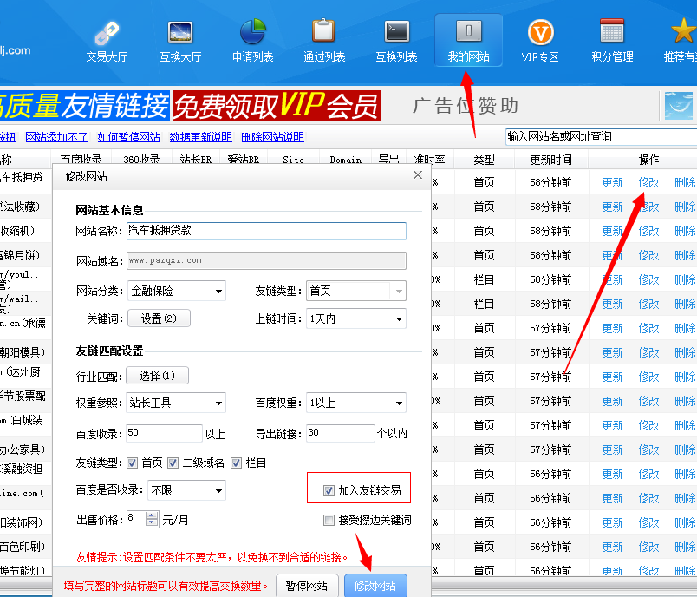Toggle the 二级域名 checkbox
This screenshot has width=697, height=597.
coord(173,463)
